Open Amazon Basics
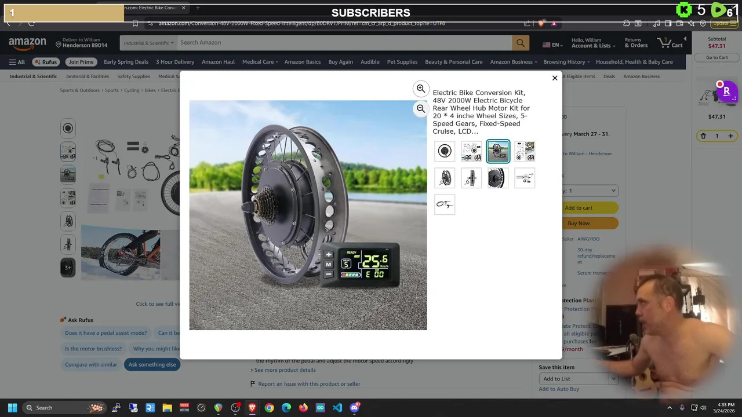 tap(303, 62)
